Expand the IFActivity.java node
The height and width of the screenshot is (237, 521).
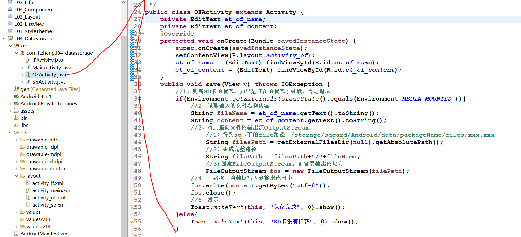tap(22, 60)
